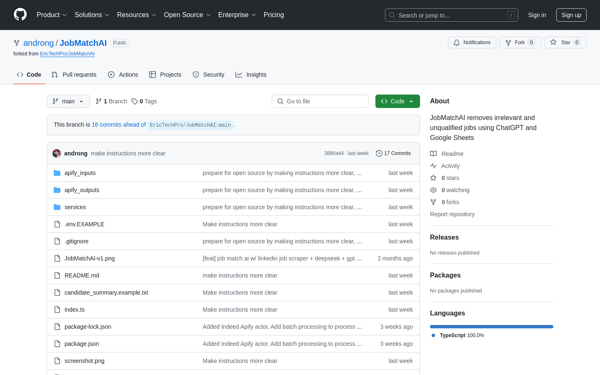Viewport: 600px width, 375px height.
Task: Click the file icon for package.json
Action: [x=57, y=344]
